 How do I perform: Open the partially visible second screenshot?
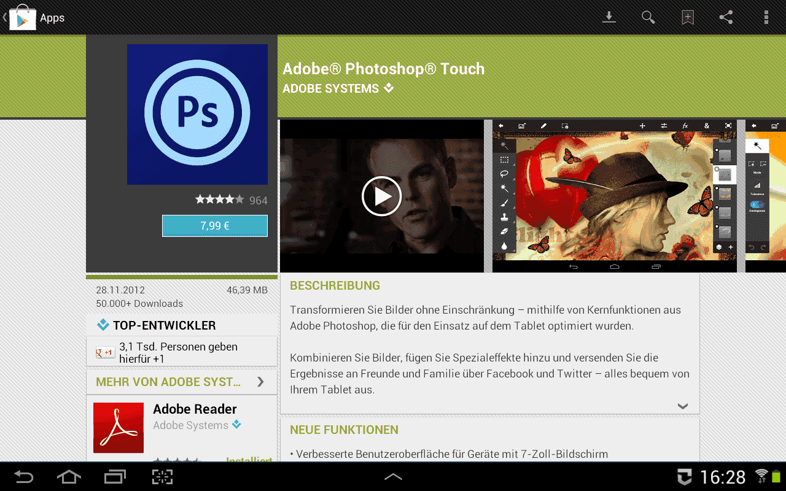pyautogui.click(x=766, y=196)
